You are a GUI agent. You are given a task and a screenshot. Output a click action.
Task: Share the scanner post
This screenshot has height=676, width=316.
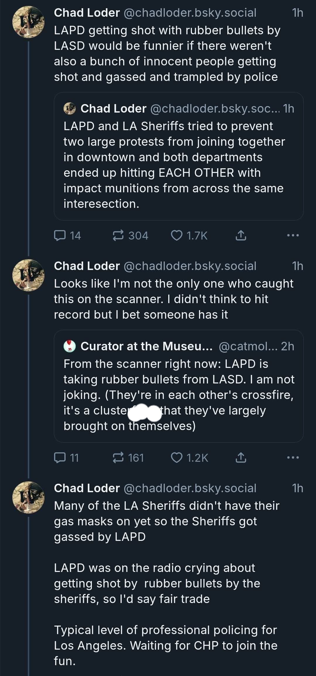coord(241,458)
